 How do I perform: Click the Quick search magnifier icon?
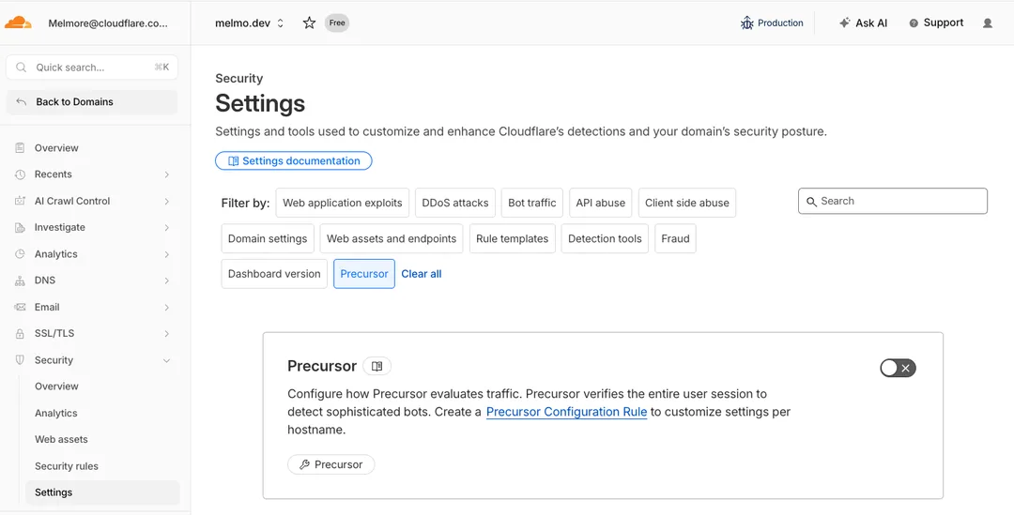22,68
